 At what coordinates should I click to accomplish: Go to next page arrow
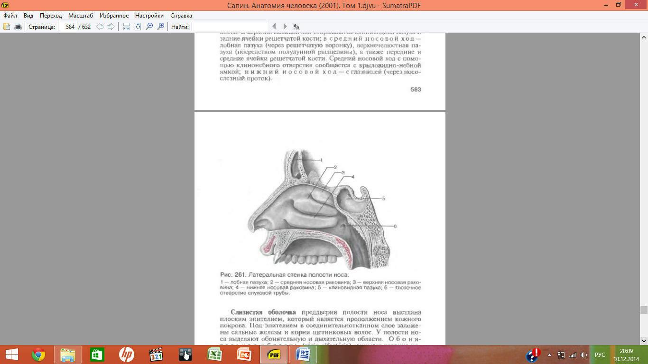[x=111, y=27]
